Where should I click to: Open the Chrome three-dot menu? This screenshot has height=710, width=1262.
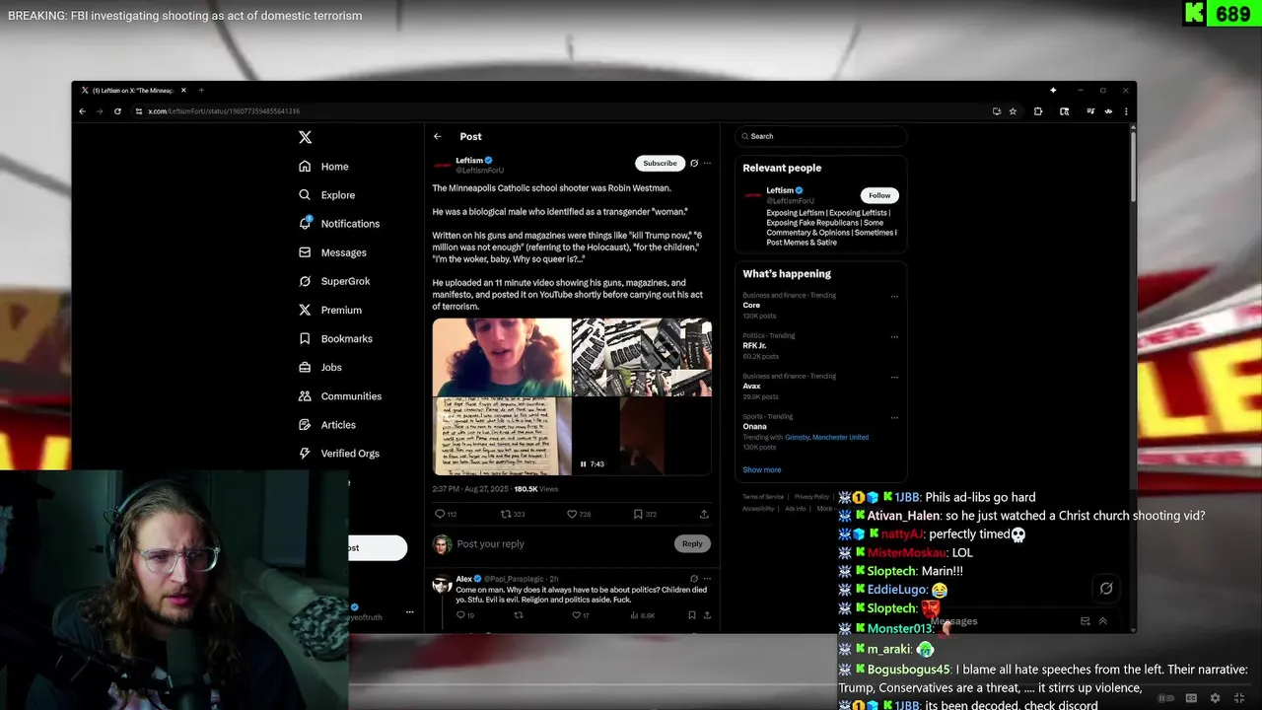pos(1126,111)
